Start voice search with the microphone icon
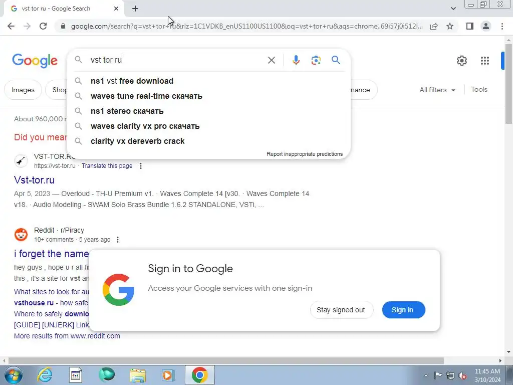Viewport: 513px width, 385px height. (296, 60)
